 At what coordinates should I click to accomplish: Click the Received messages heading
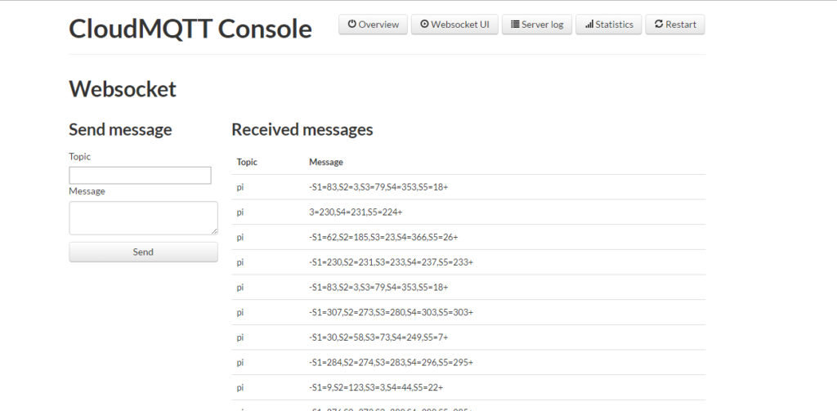click(302, 130)
